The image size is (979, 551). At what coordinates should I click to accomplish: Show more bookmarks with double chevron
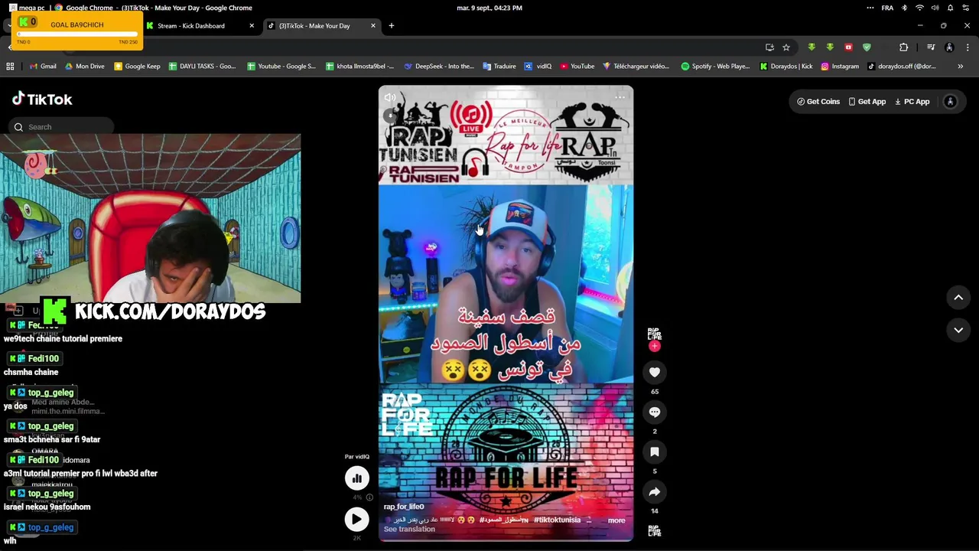click(x=961, y=67)
